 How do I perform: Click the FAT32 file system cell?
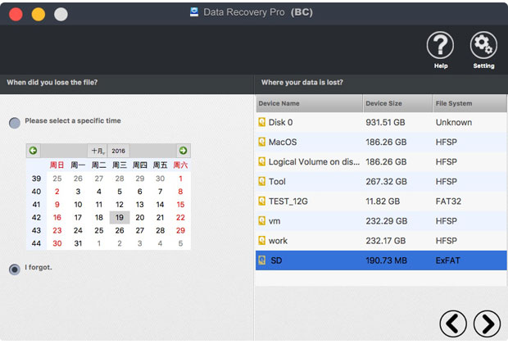coord(448,201)
